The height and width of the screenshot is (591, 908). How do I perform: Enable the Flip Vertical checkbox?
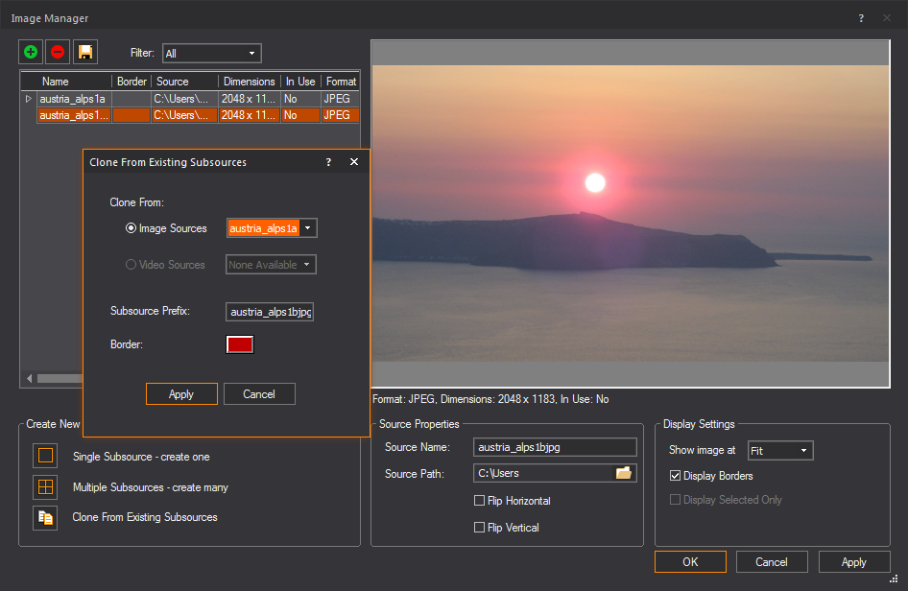click(x=480, y=528)
